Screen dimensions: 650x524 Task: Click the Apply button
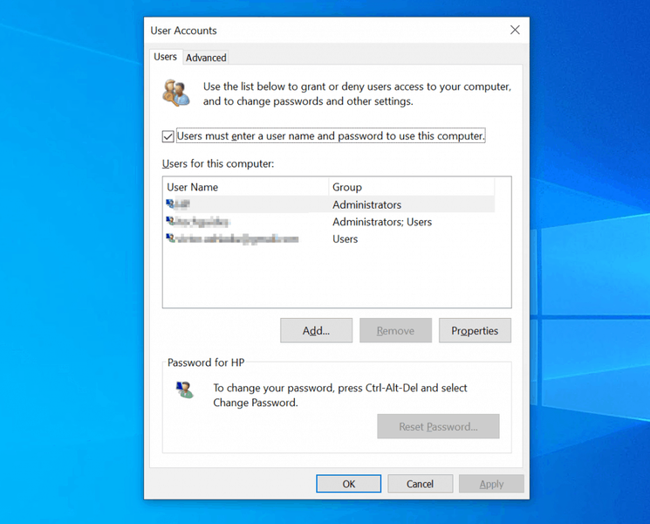point(491,484)
